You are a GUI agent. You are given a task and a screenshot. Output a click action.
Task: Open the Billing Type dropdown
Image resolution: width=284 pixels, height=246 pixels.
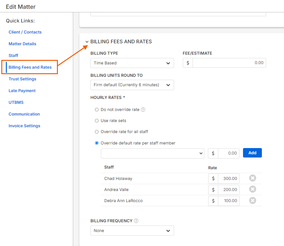[132, 63]
